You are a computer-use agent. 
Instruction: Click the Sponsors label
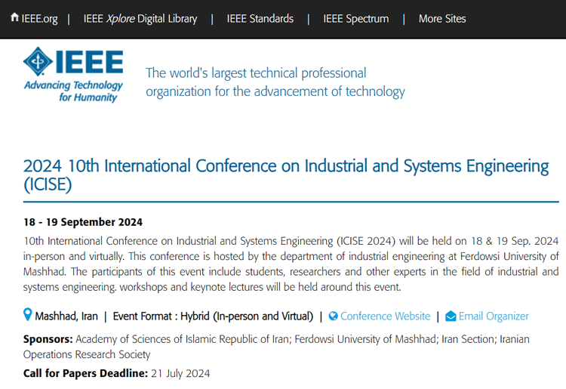click(x=48, y=339)
